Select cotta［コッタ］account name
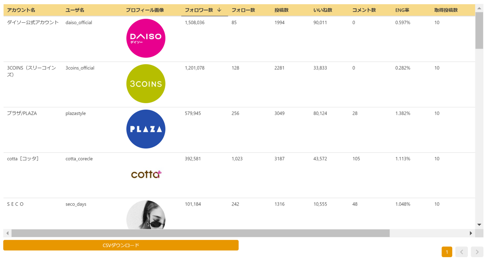Viewport: 487px width, 261px height. pos(23,159)
